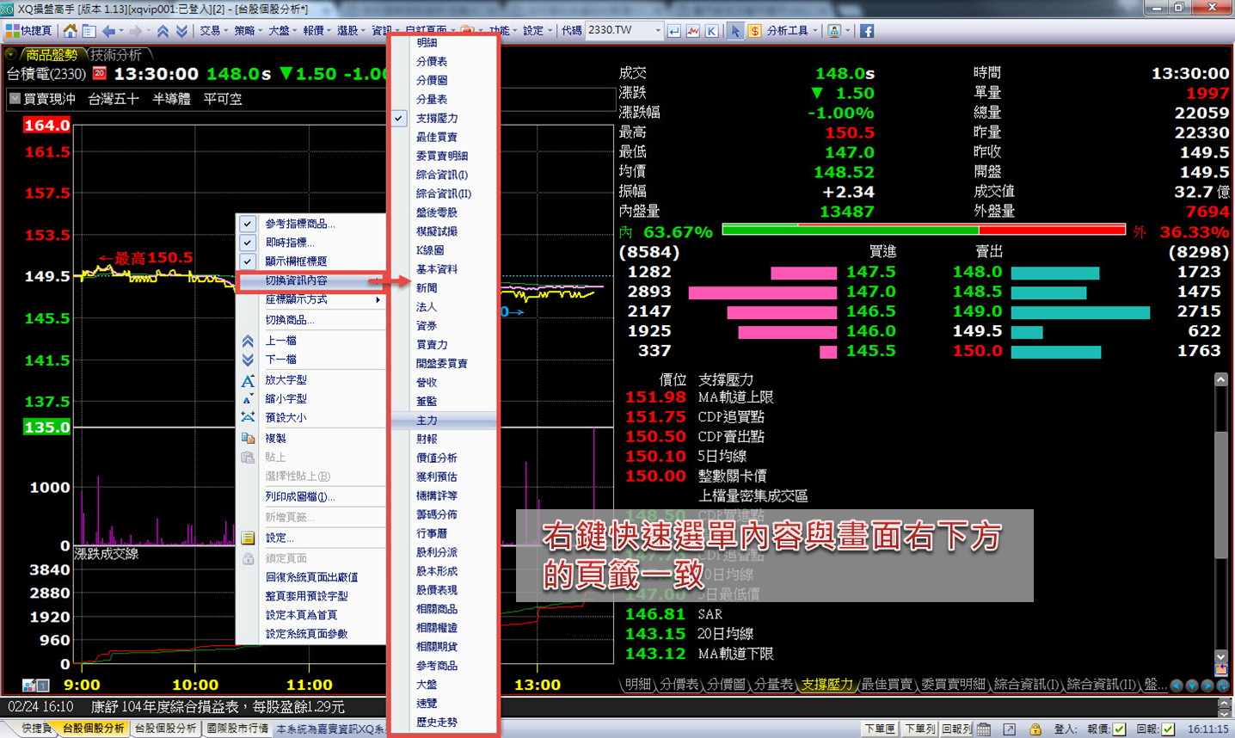The image size is (1235, 738).
Task: Click the red 20 badge beside 台積電
Action: click(x=99, y=74)
